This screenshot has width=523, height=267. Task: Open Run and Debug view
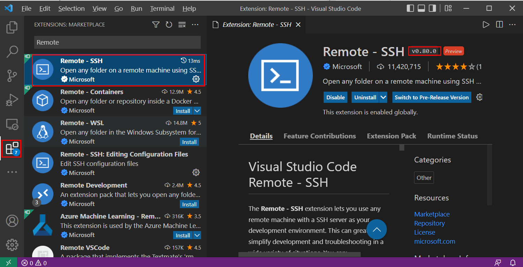(x=12, y=100)
